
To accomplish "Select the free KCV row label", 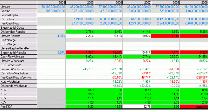I will coord(18,106).
